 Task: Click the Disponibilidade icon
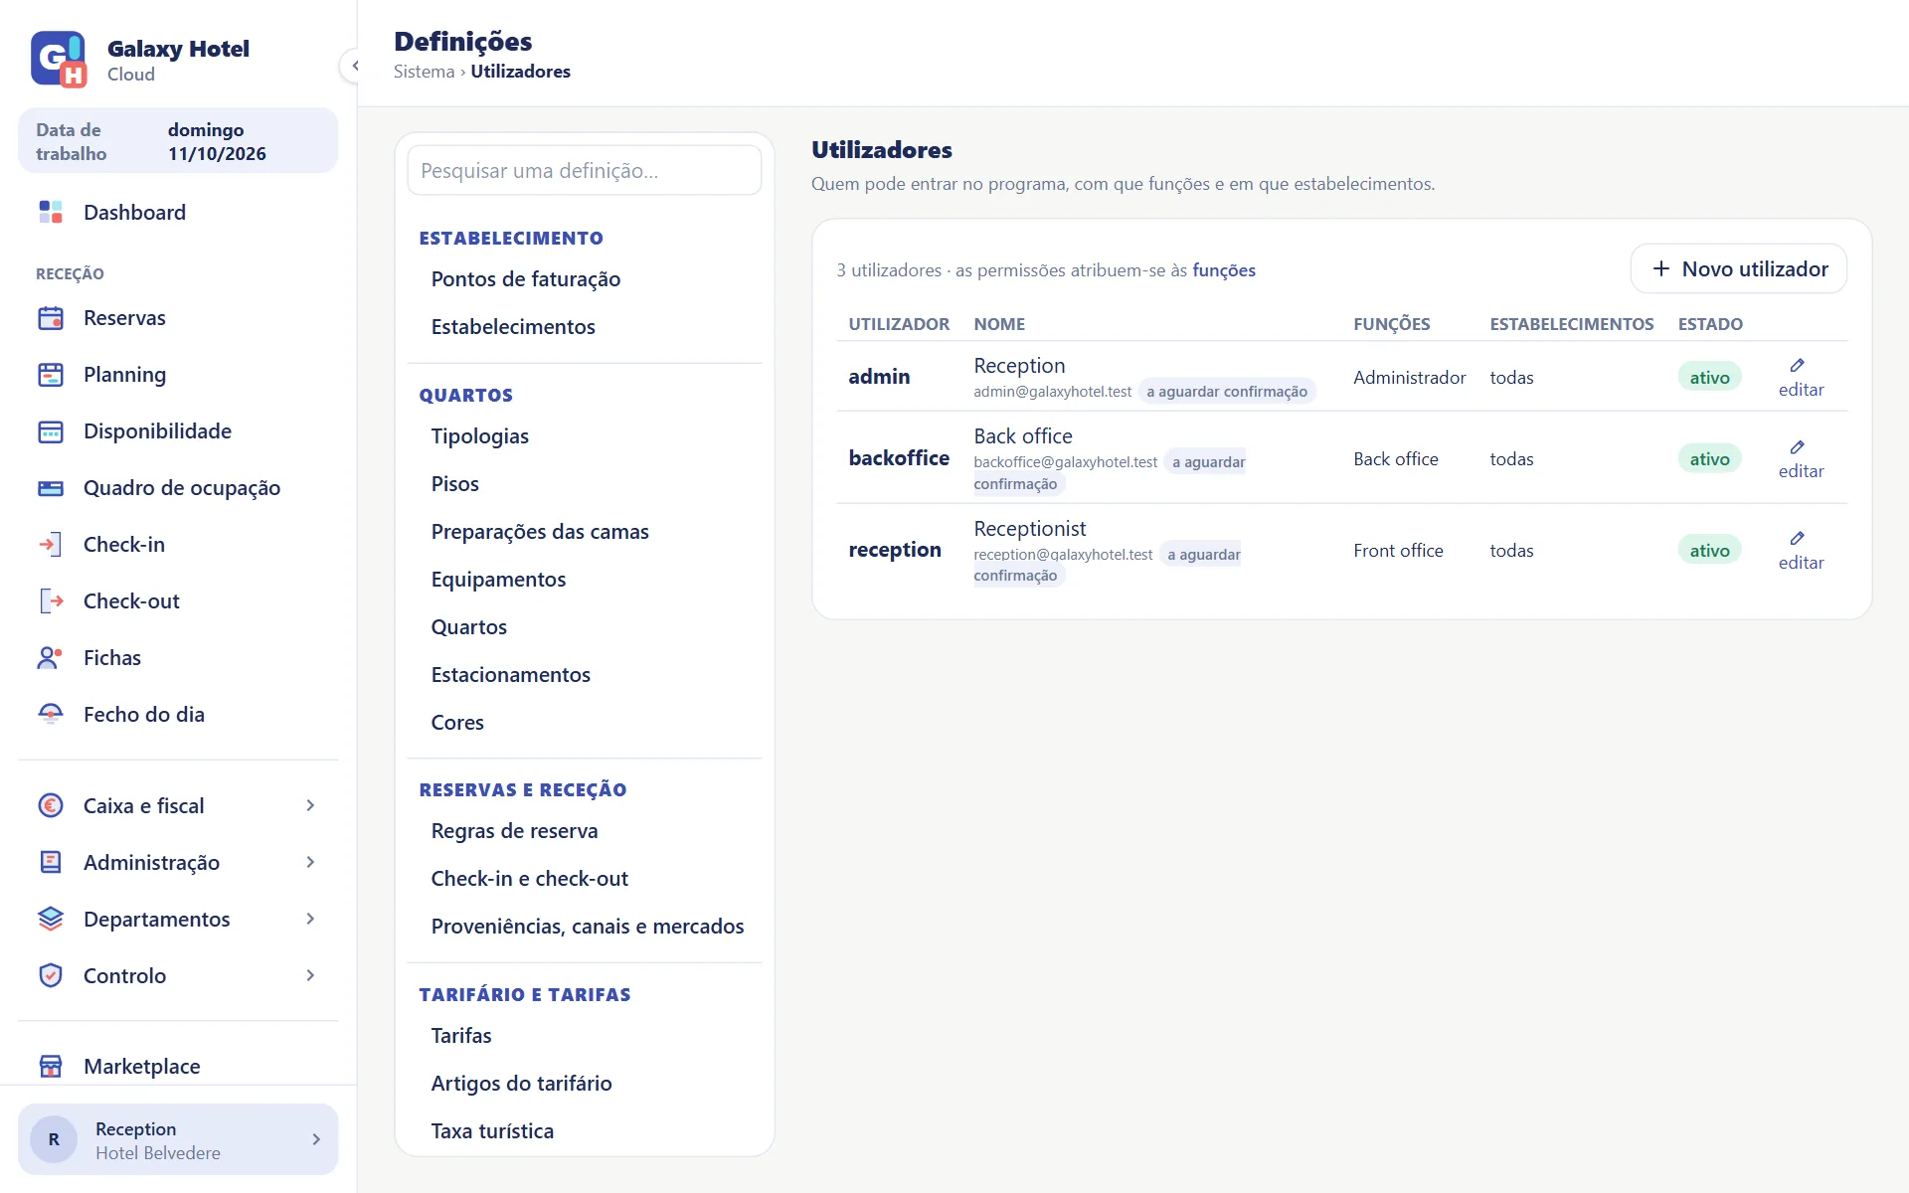click(x=51, y=431)
